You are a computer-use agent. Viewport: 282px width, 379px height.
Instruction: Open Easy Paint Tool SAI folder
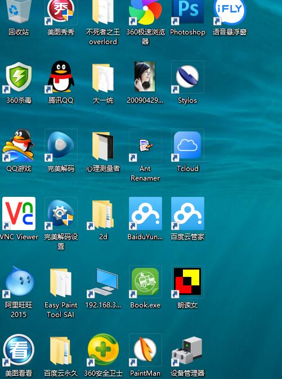[61, 283]
